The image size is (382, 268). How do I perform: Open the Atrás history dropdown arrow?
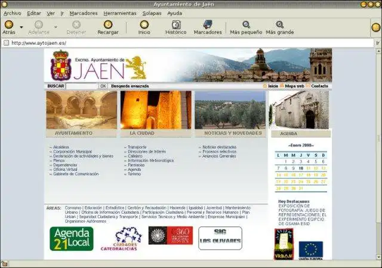pos(21,27)
